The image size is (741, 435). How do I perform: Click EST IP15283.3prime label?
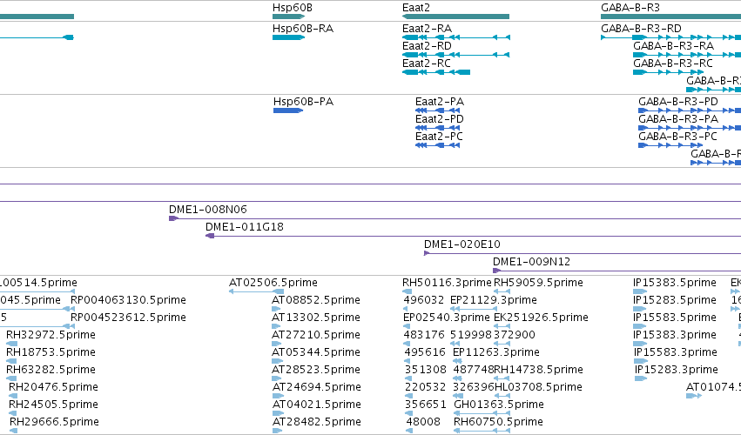pyautogui.click(x=677, y=370)
